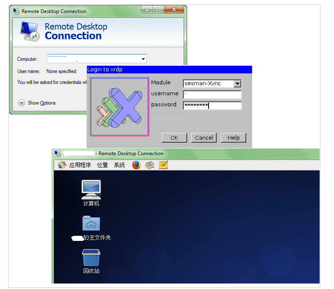Select the 回收站 trash icon

point(91,258)
